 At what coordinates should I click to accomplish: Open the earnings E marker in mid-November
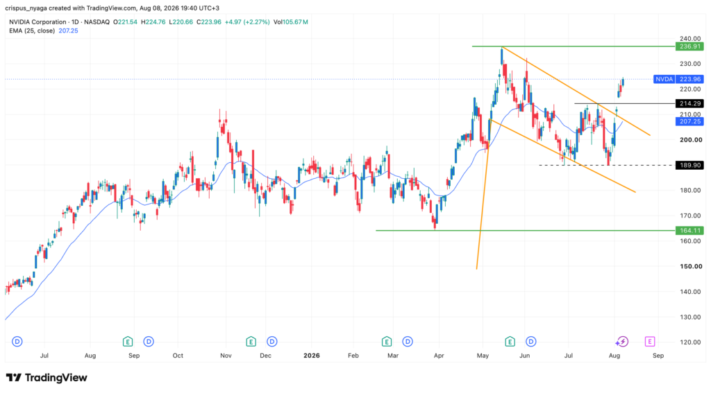coord(251,342)
